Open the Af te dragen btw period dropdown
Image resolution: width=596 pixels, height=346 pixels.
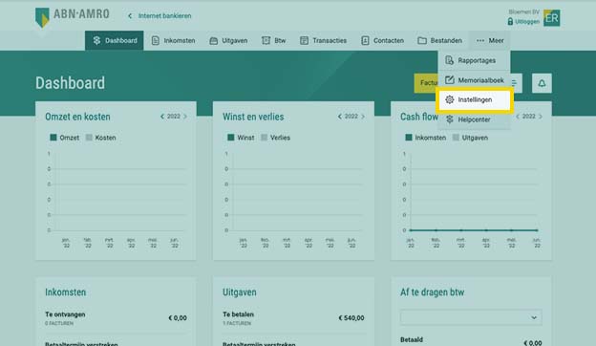pos(471,317)
